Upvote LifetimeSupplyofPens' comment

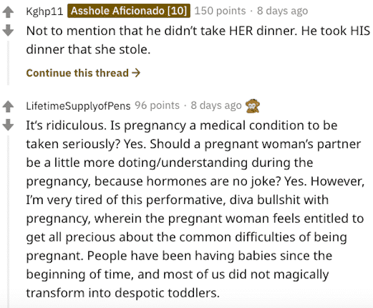[8, 106]
